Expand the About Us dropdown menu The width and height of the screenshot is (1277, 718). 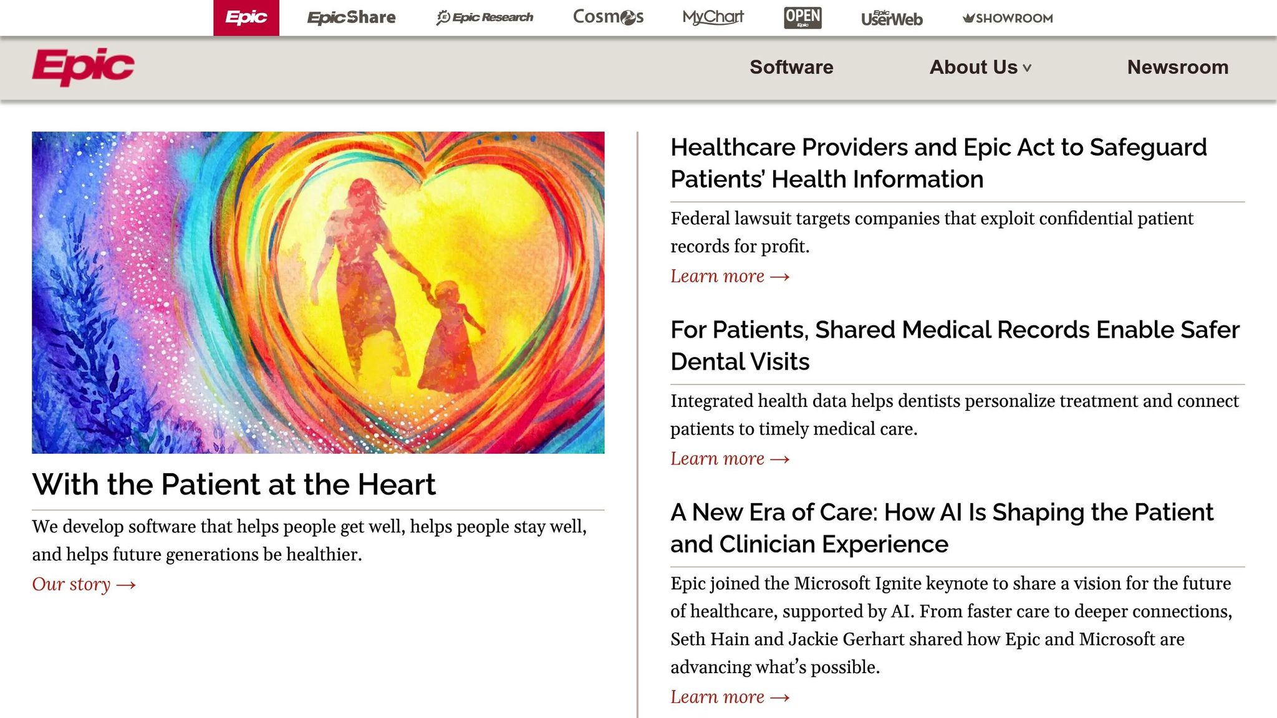980,67
